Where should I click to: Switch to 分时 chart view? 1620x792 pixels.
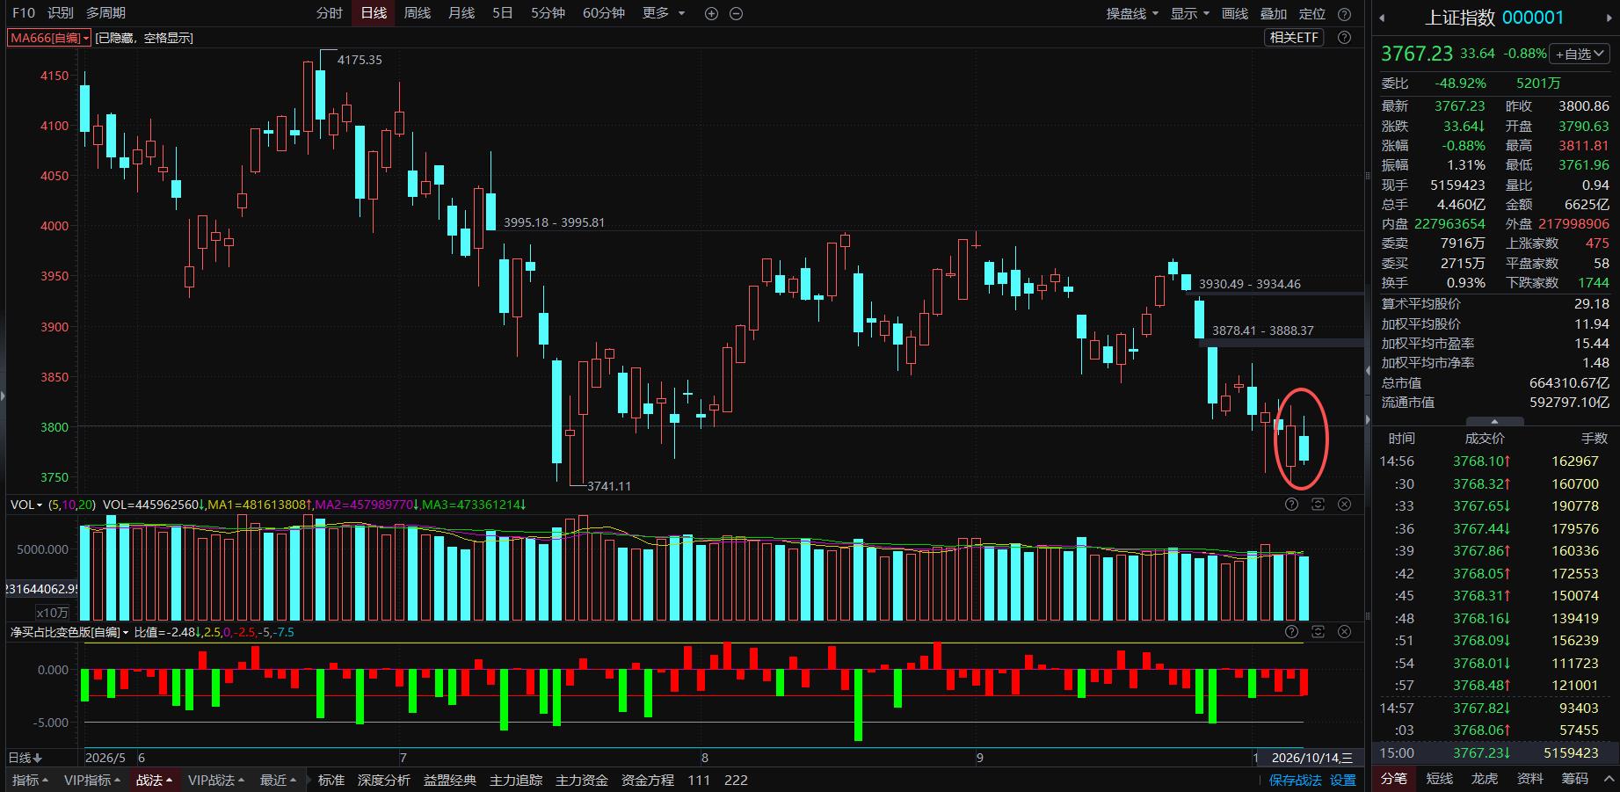330,13
